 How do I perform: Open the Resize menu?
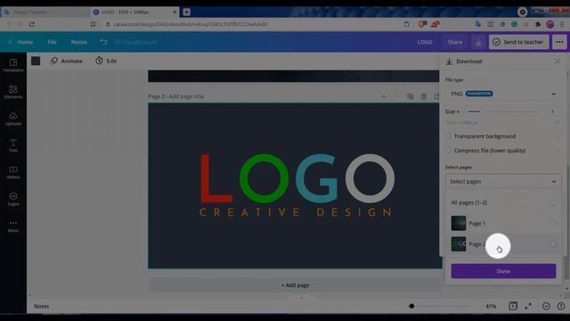coord(79,42)
